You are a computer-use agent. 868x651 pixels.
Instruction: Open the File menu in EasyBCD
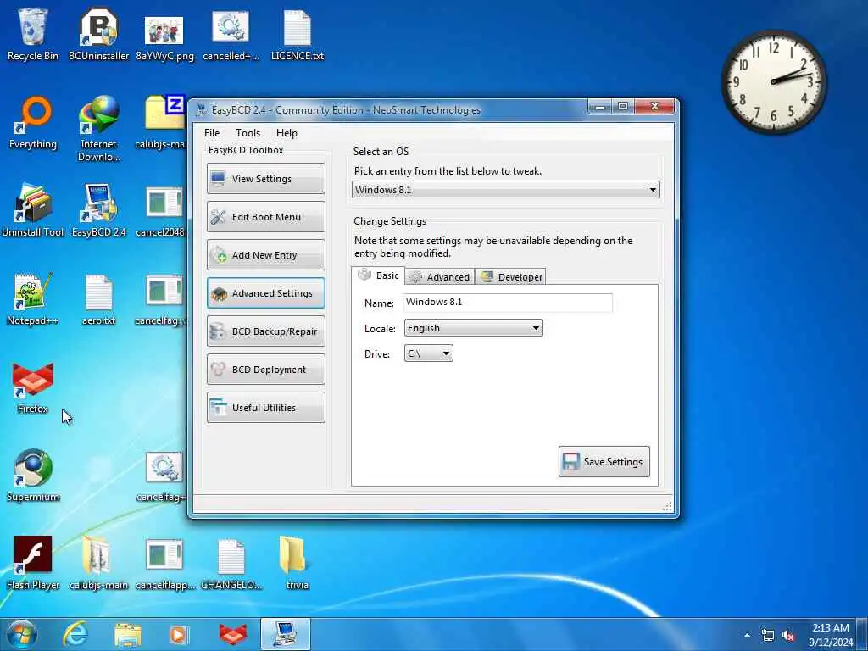pos(212,133)
